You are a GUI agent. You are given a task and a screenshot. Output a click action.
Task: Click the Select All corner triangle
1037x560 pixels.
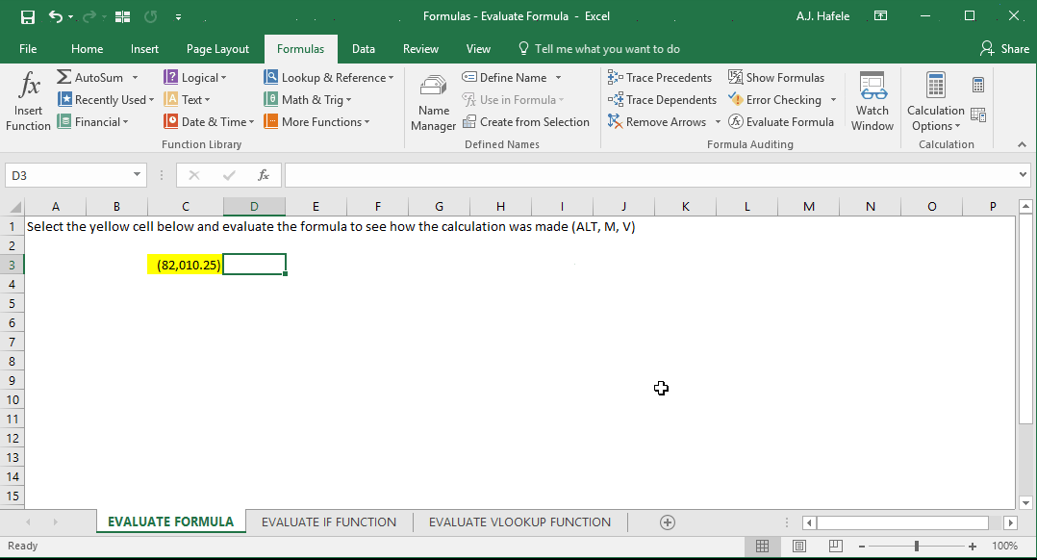(15, 207)
